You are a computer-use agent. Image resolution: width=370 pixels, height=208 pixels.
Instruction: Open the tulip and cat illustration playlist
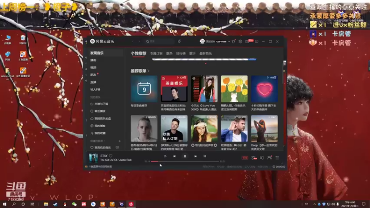coord(234,89)
